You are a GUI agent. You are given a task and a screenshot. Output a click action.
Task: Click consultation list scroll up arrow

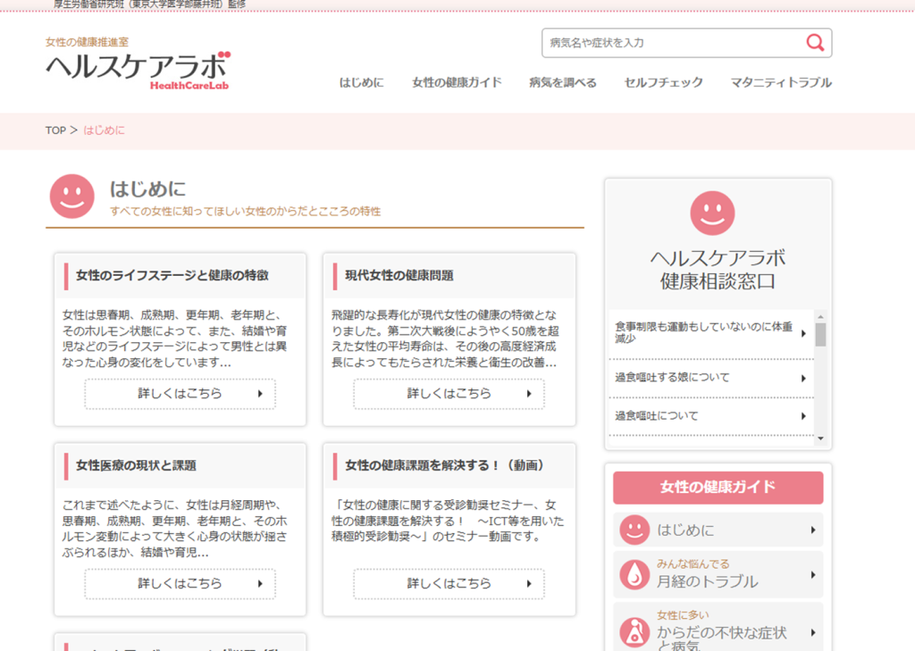(820, 316)
